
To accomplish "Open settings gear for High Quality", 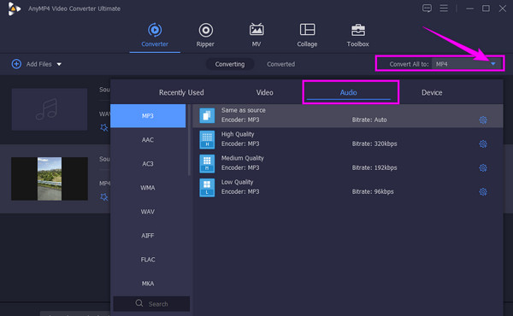I will 483,143.
